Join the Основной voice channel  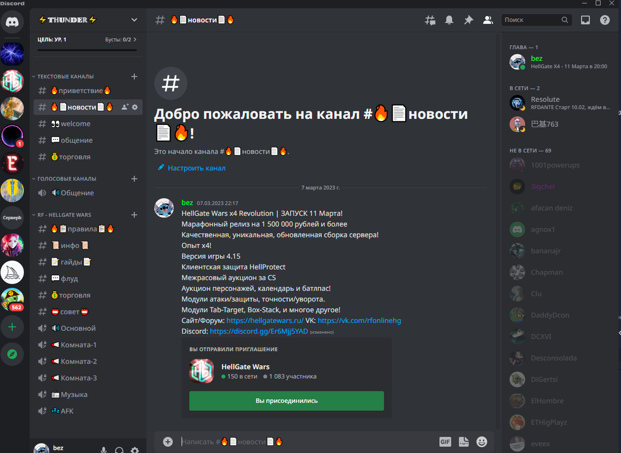(x=88, y=328)
